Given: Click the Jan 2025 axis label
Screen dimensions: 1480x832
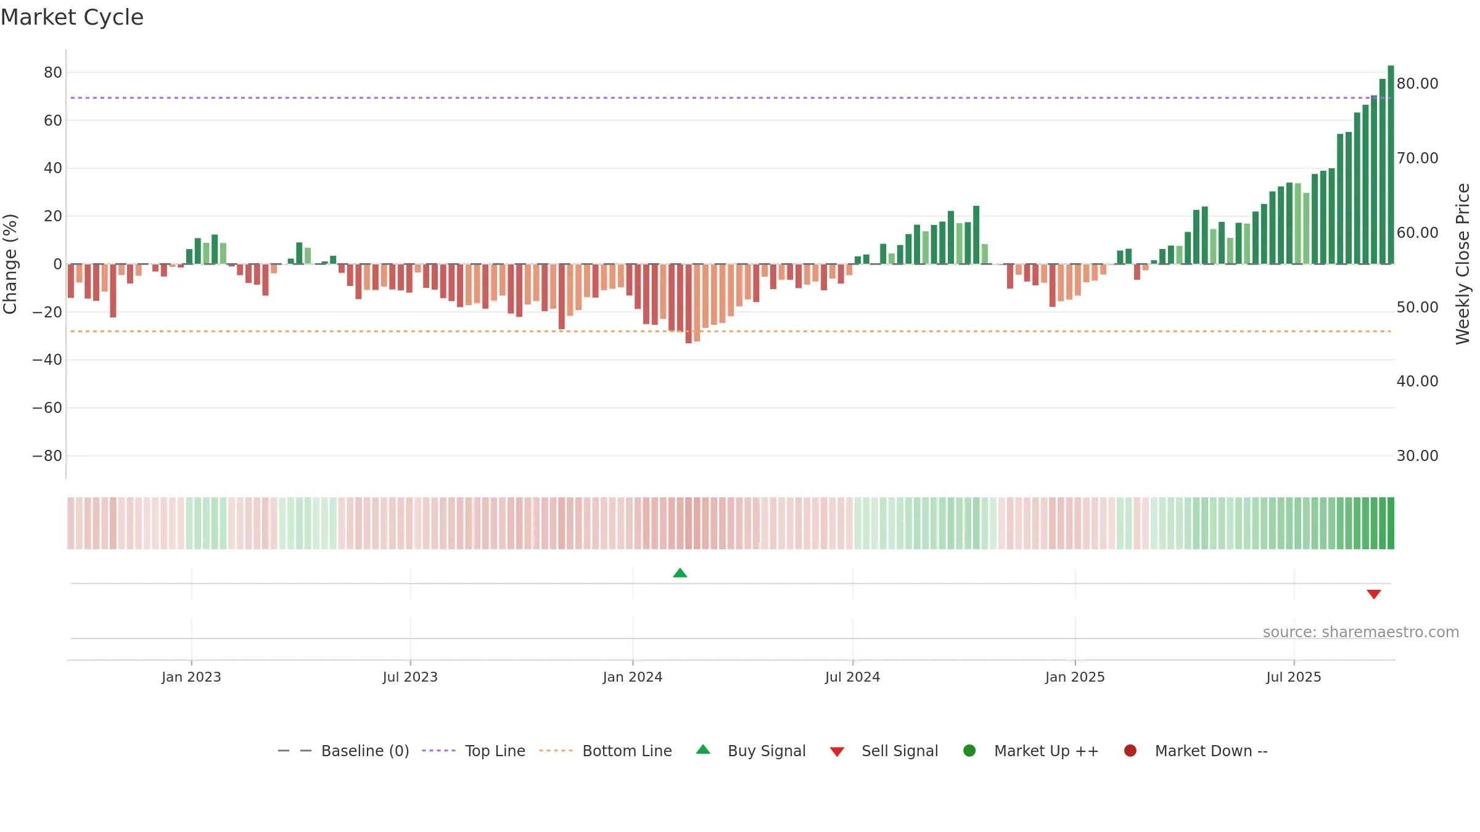Looking at the screenshot, I should 1075,677.
